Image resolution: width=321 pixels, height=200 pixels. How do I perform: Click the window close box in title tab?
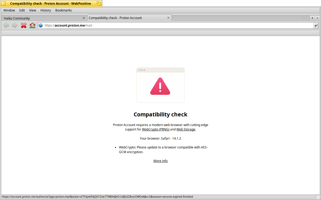[x=3, y=3]
